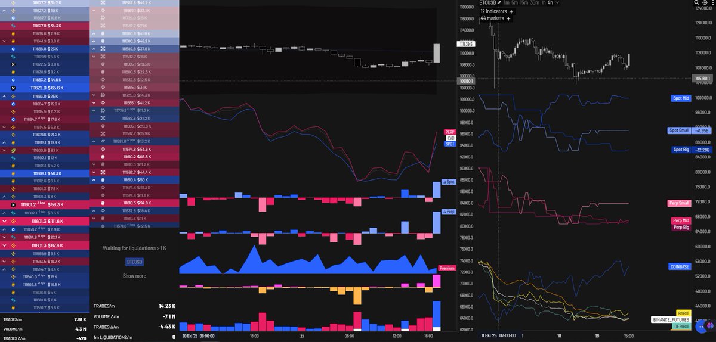Screen dimensions: 716x342
Task: Open the 44 markets list
Action: 492,18
